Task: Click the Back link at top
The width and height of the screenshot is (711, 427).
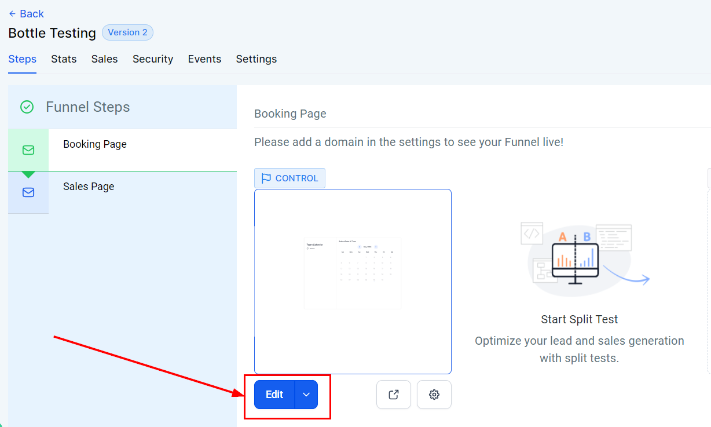Action: pyautogui.click(x=27, y=14)
